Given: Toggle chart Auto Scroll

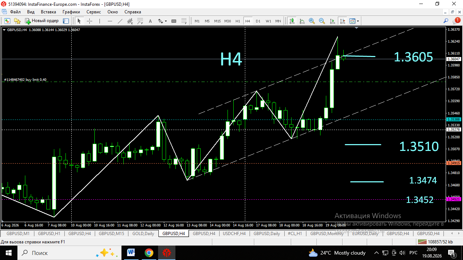Looking at the screenshot, I should (332, 21).
